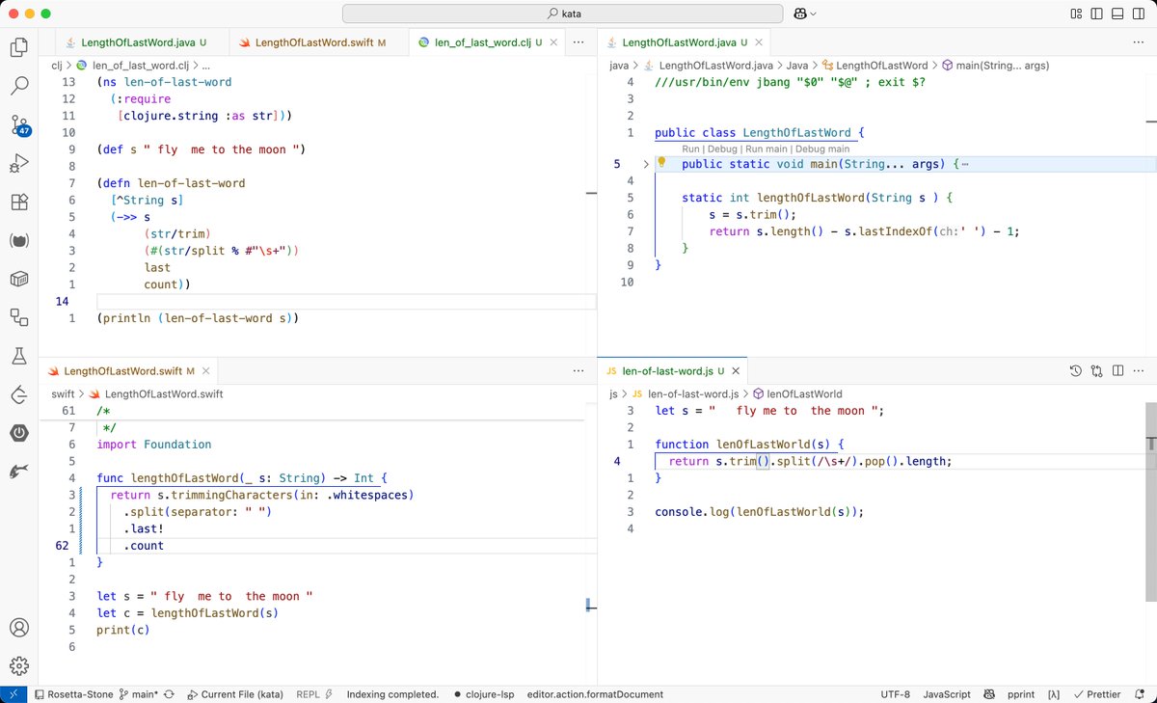Click clojure-lsp status item
The height and width of the screenshot is (703, 1157).
click(x=485, y=694)
